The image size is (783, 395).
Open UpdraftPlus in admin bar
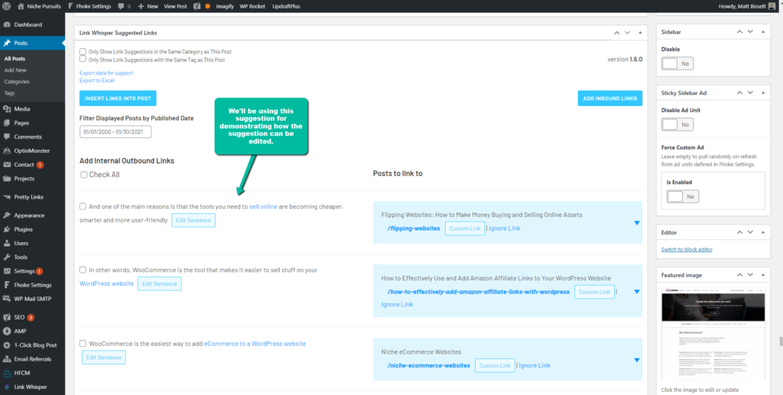[287, 6]
